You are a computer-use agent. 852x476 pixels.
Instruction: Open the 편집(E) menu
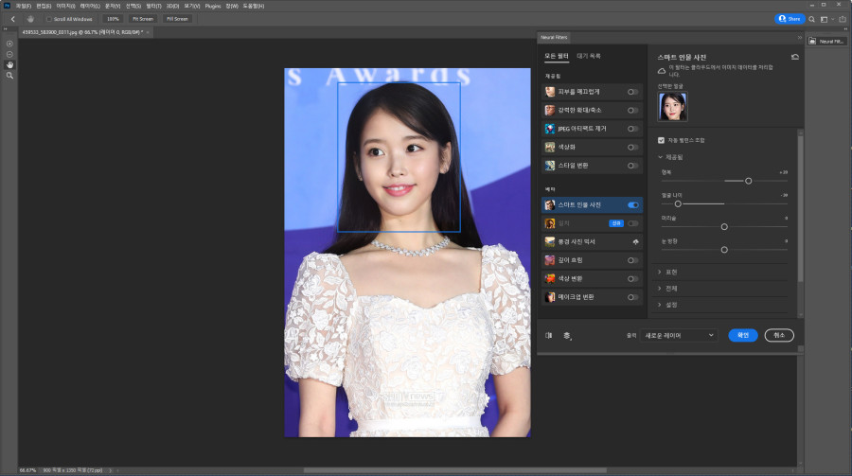(44, 6)
